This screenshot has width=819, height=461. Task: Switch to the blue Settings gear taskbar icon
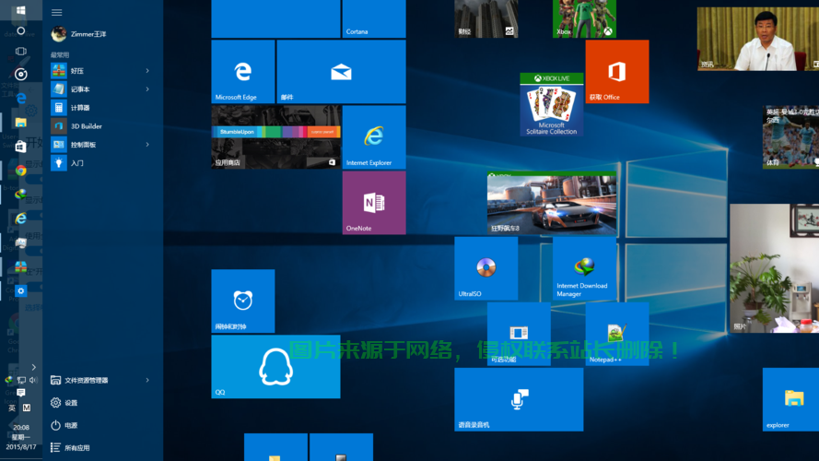click(x=21, y=291)
